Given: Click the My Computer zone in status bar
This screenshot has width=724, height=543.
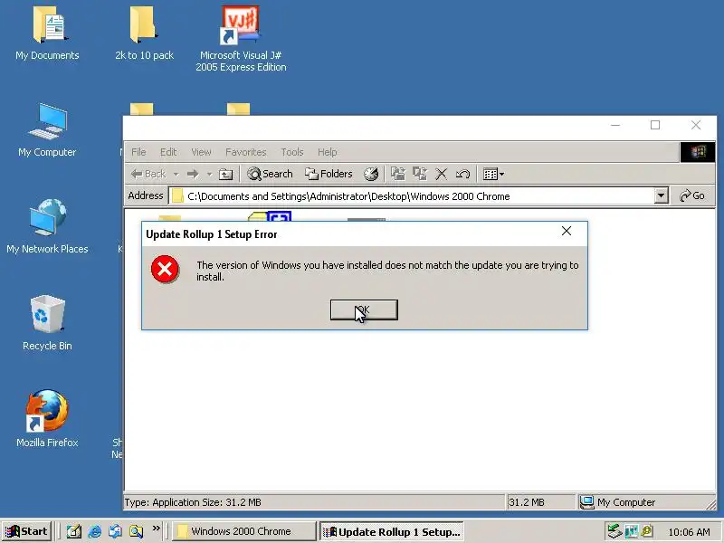Looking at the screenshot, I should pyautogui.click(x=646, y=502).
